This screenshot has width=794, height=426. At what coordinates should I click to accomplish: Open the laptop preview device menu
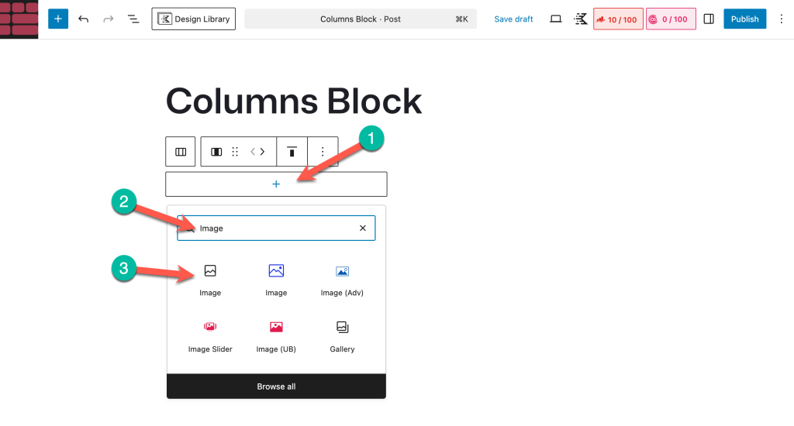[555, 19]
